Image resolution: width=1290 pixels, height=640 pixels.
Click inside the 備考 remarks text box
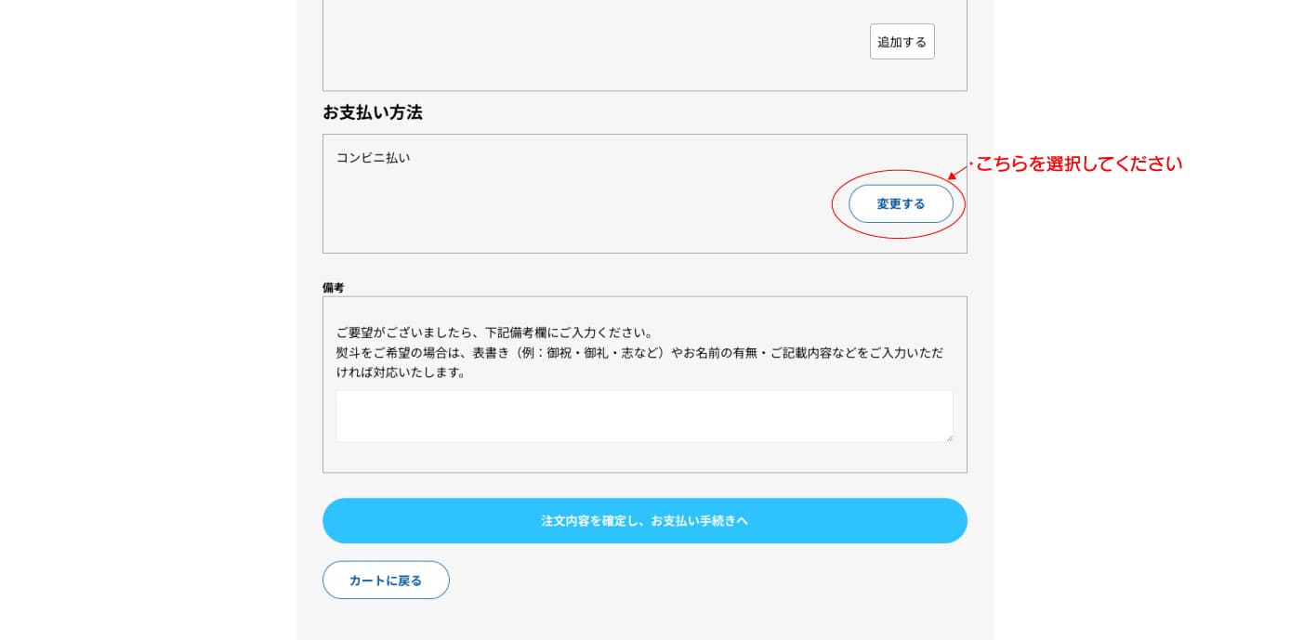[644, 415]
